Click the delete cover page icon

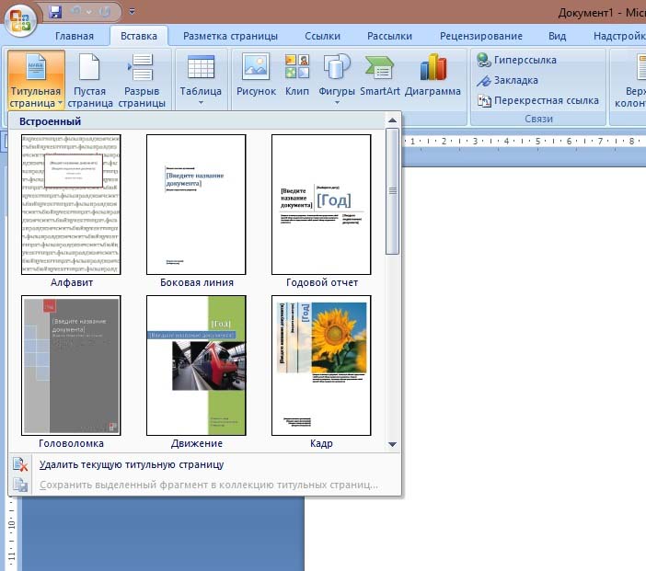[20, 464]
